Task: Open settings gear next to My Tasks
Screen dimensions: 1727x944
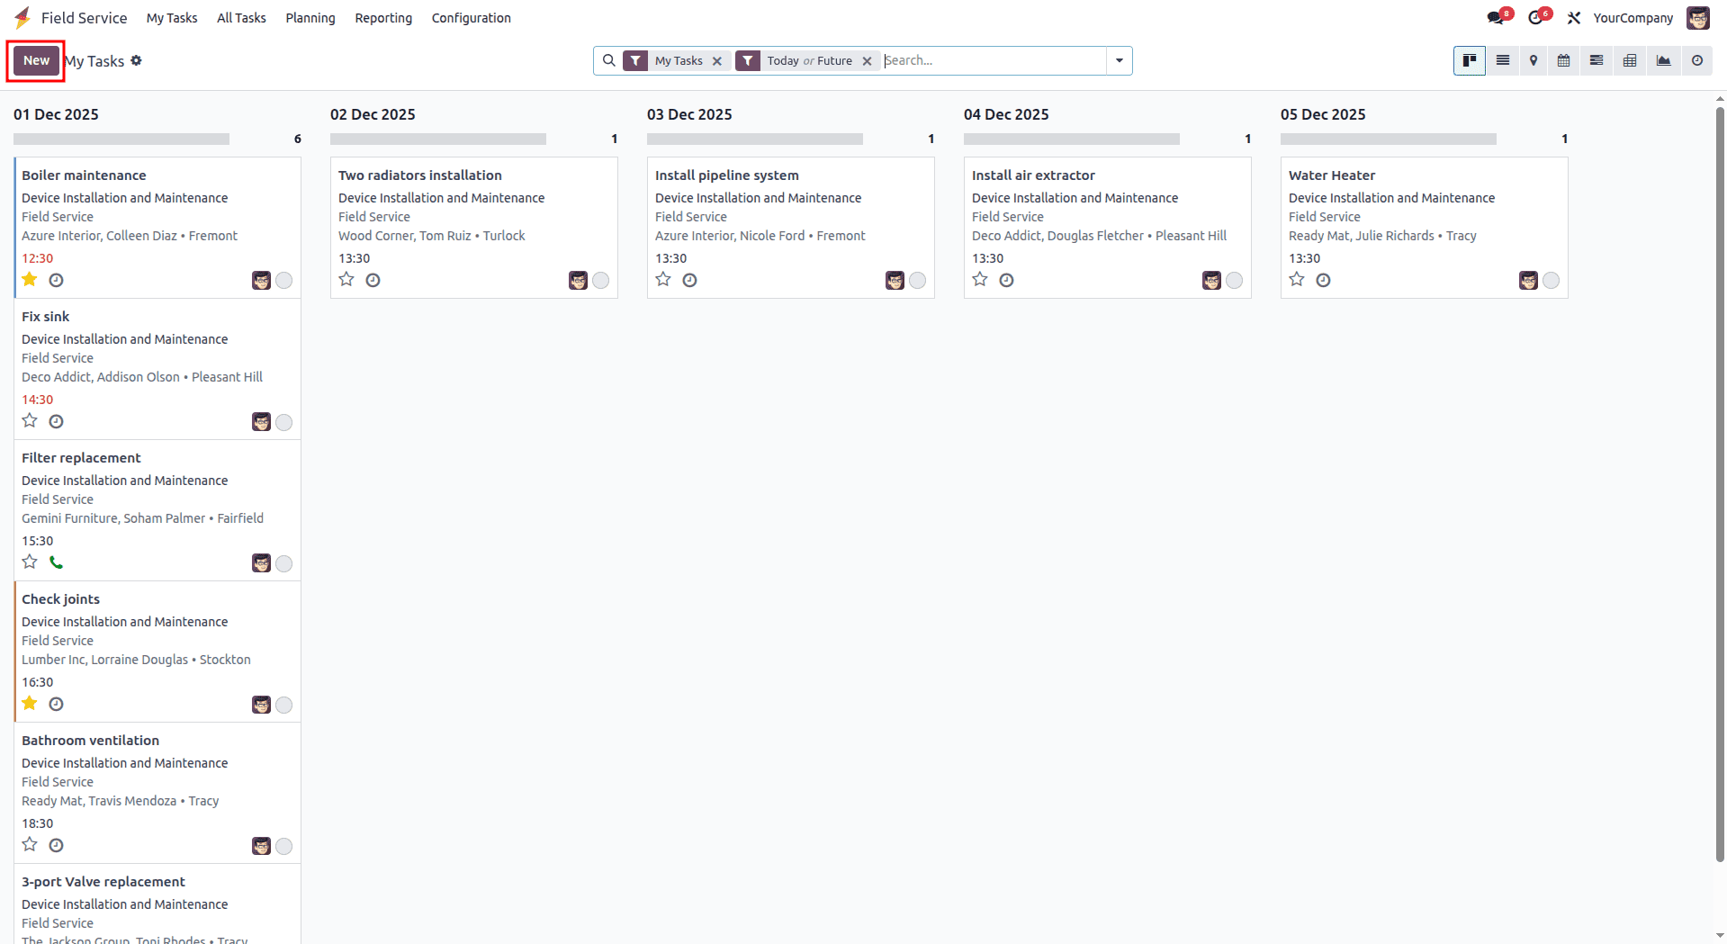Action: click(137, 60)
